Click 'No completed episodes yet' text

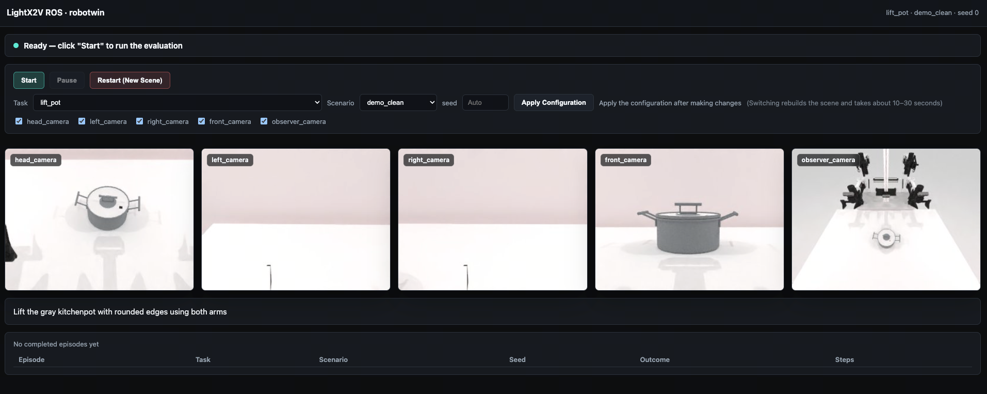coord(56,344)
